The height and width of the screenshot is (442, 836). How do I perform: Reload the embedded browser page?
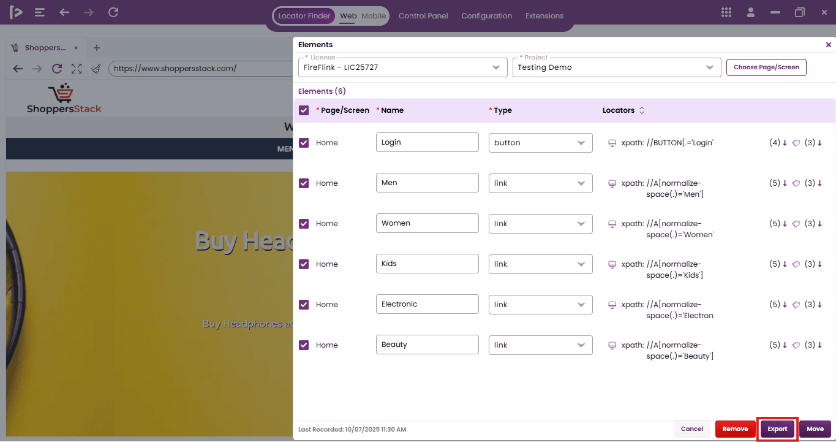click(x=57, y=69)
